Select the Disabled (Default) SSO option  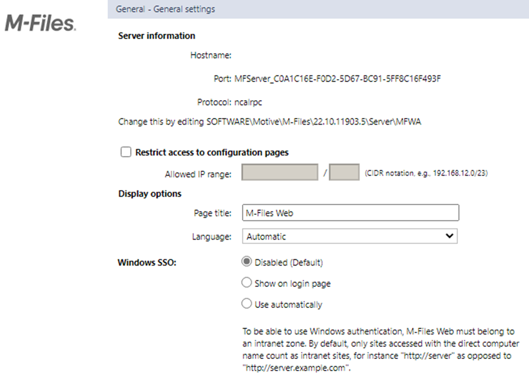tap(246, 262)
